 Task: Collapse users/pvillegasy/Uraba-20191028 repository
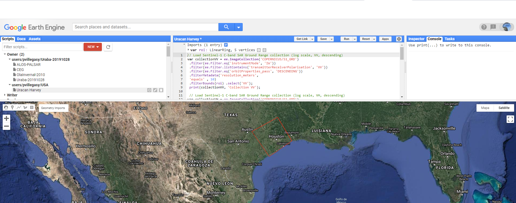pyautogui.click(x=10, y=59)
